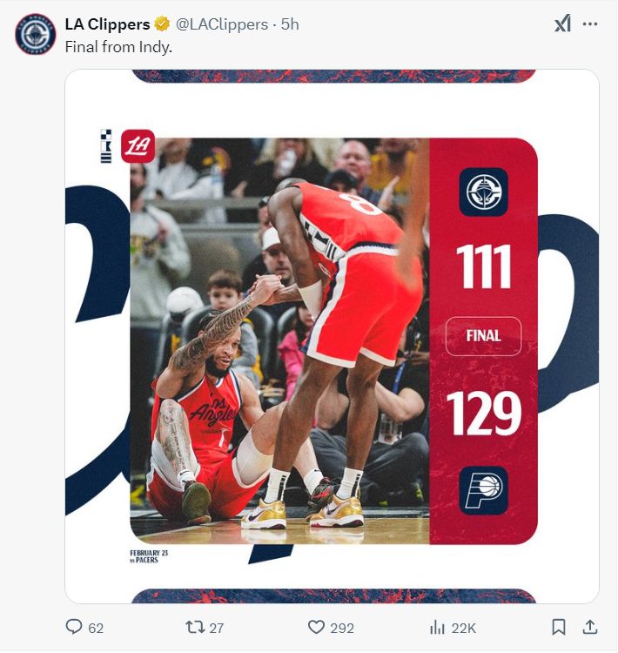Reply to the post via comment icon

74,627
